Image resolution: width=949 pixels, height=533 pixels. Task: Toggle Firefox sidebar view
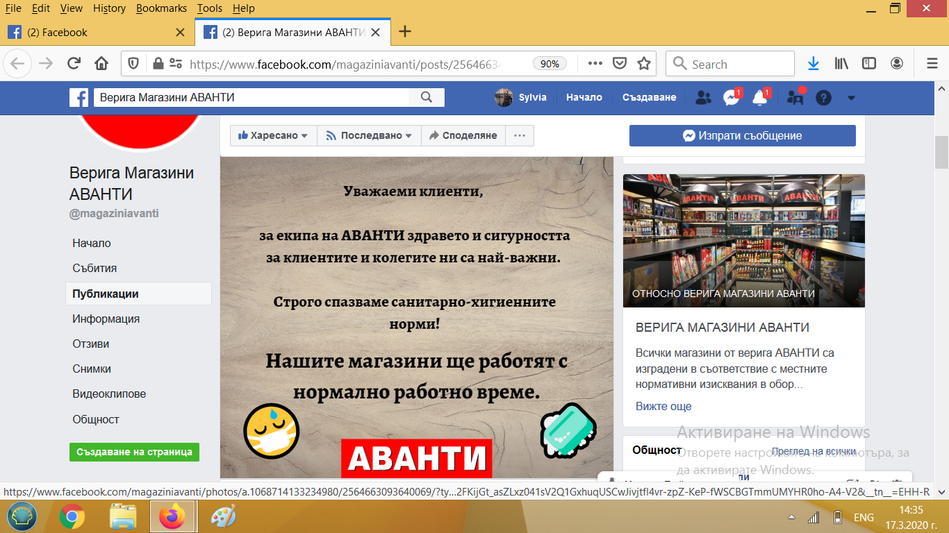[869, 64]
